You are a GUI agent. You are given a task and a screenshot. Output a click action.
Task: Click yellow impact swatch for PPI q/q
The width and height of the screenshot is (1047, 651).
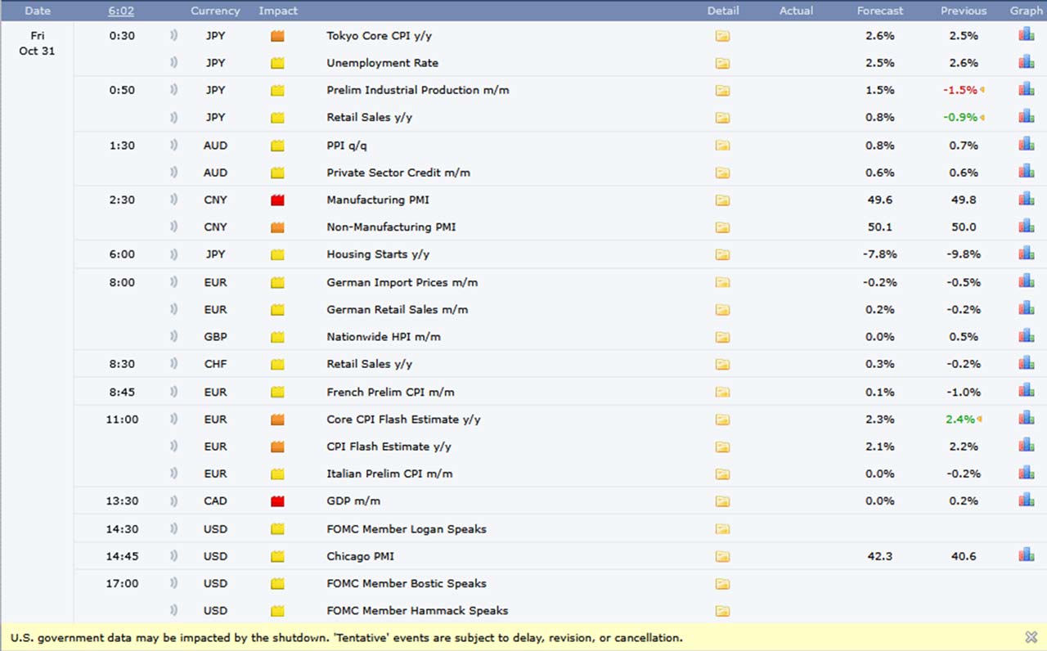277,146
